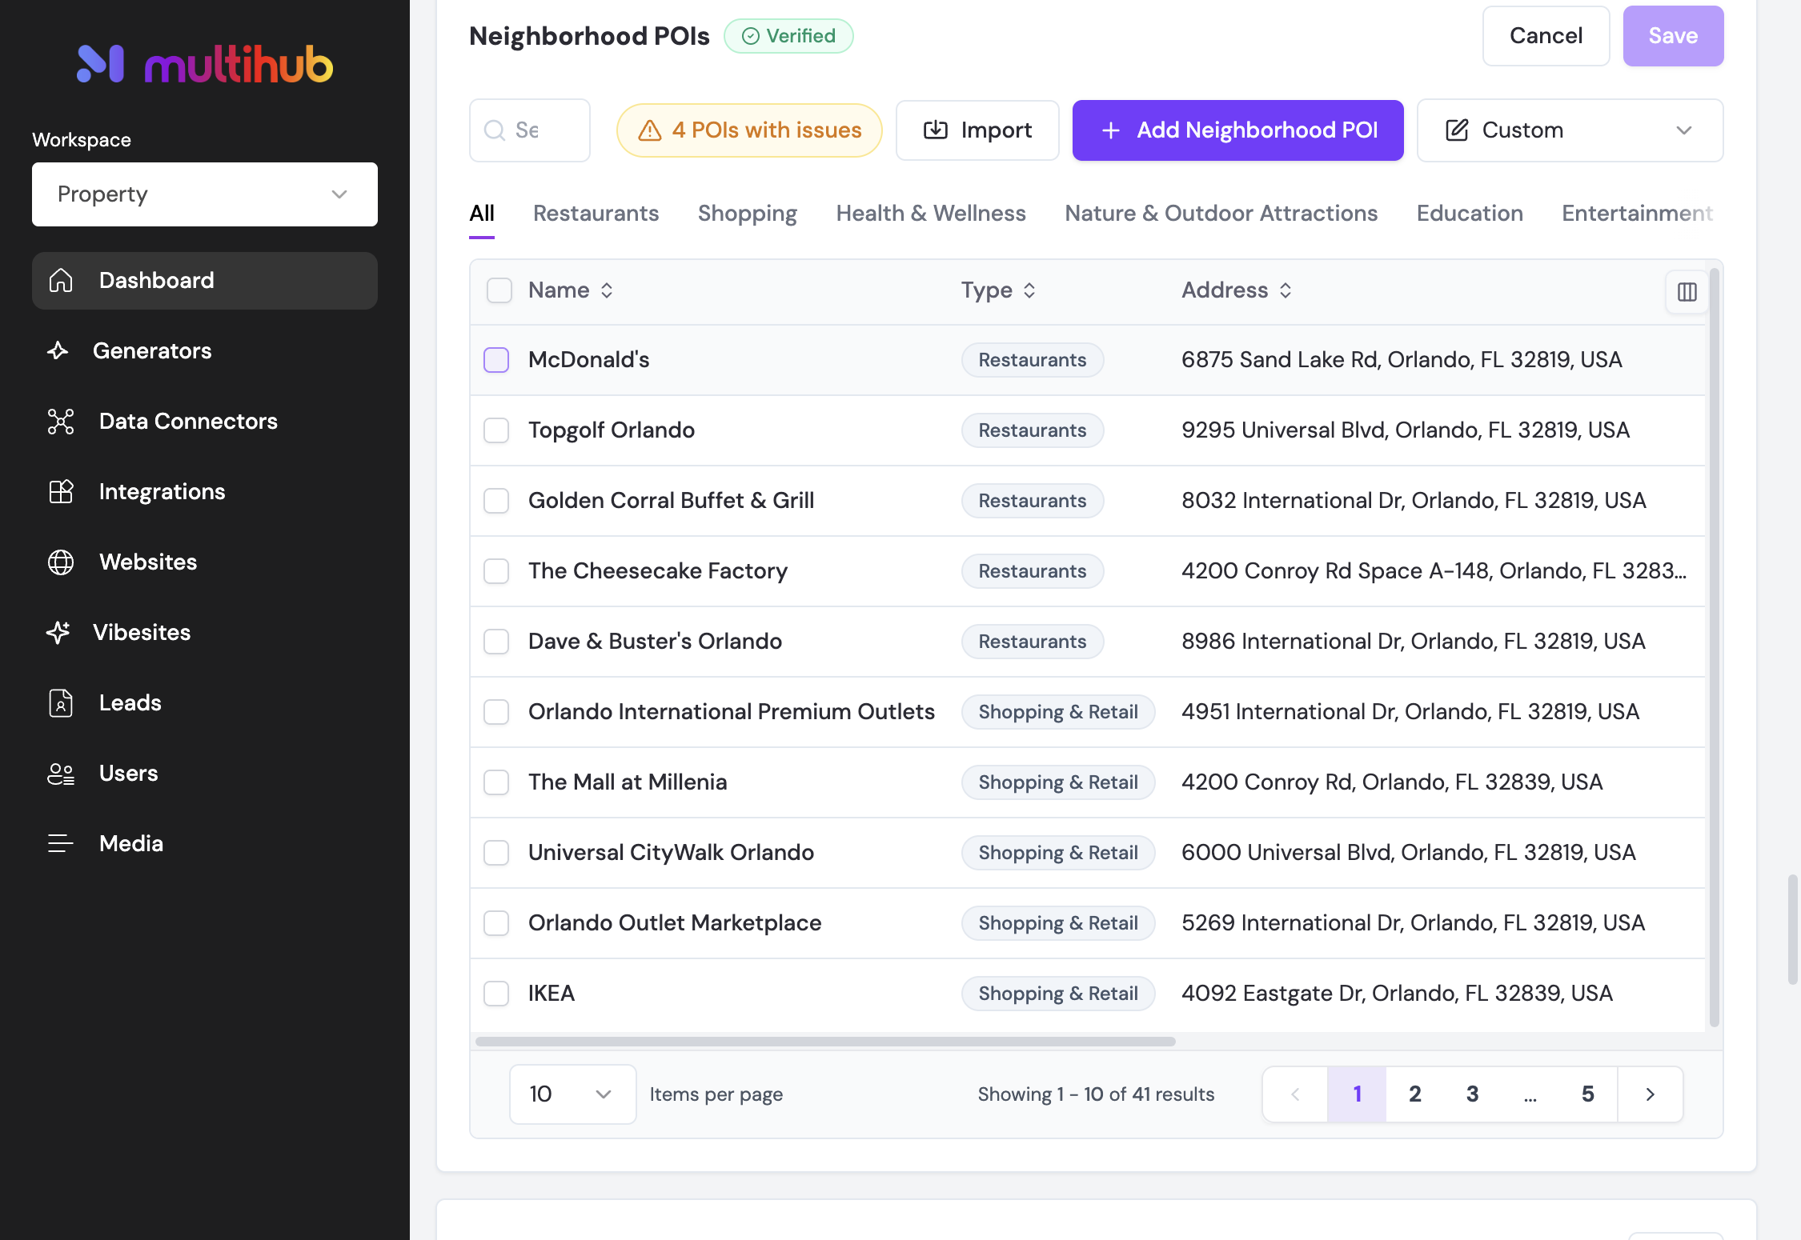Sort by Name using sort arrows

[x=607, y=290]
